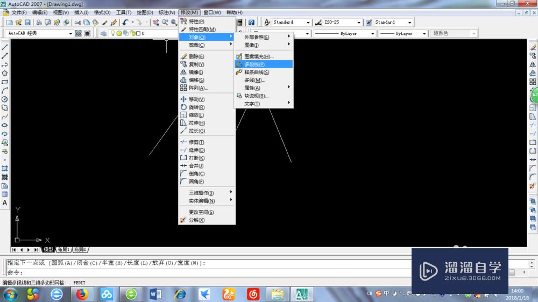
Task: Open the file explorer taskbar icon
Action: coord(277,294)
